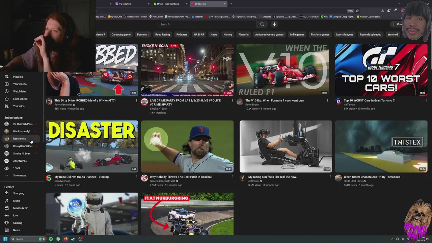Screen dimensions: 432x243
Task: Filter by Recently uploaded chip
Action: point(370,34)
